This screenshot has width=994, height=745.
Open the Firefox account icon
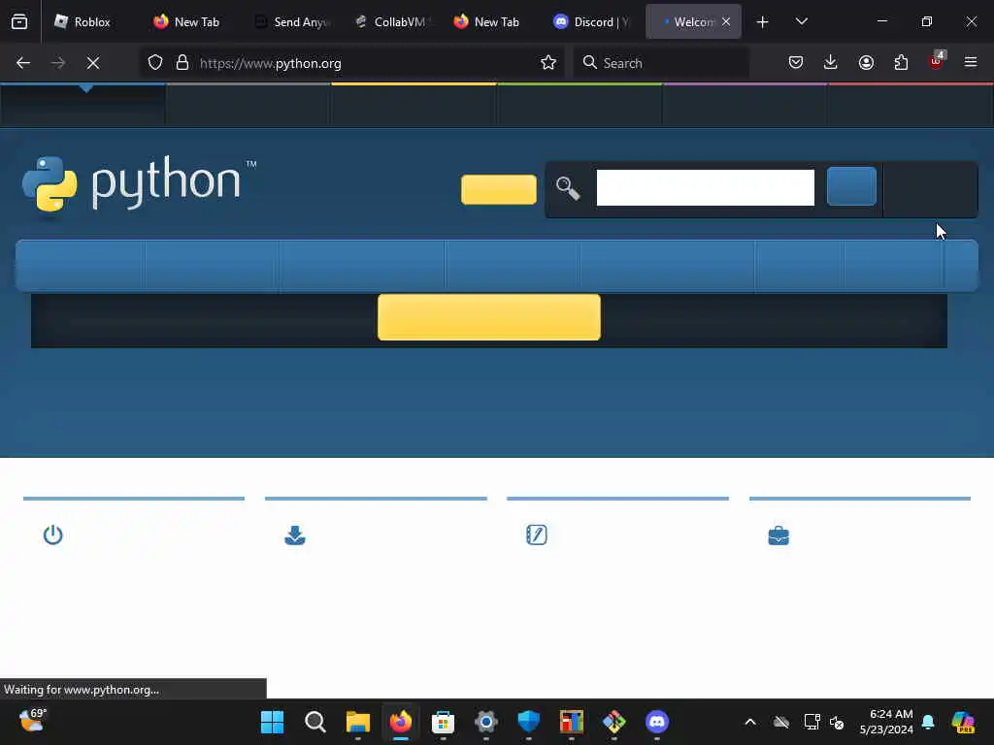866,63
